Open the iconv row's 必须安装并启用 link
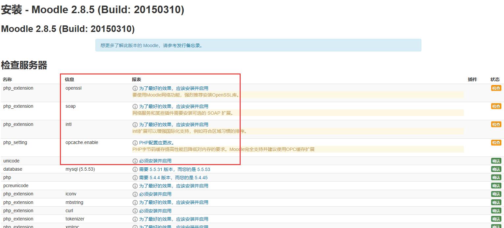Viewport: 504px width, 228px height. click(155, 194)
